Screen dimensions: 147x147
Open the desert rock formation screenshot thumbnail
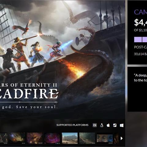tap(70, 138)
